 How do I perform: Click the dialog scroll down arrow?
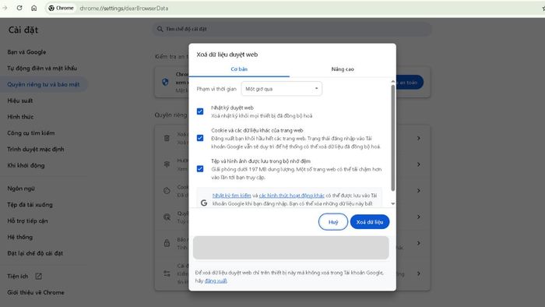pyautogui.click(x=393, y=203)
